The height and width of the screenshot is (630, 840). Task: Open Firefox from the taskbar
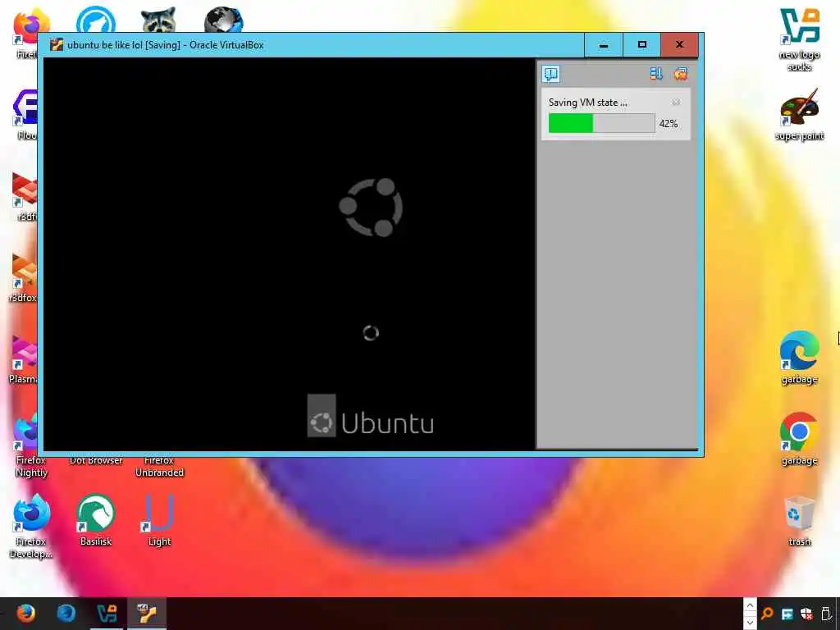tap(25, 613)
